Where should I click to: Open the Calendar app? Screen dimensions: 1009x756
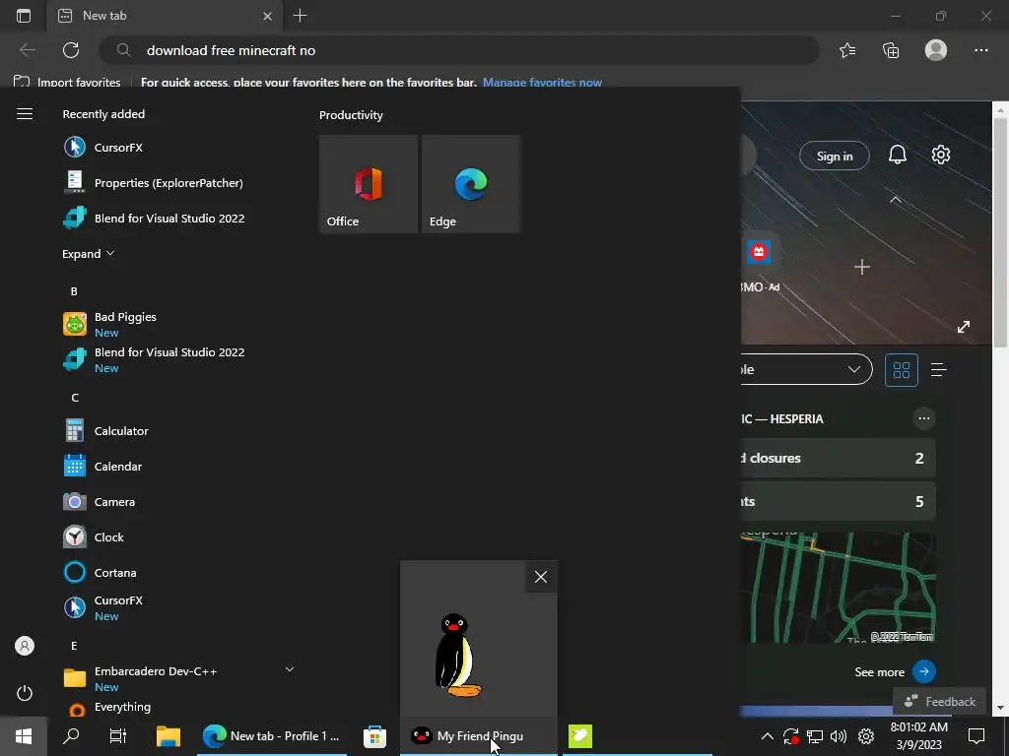pos(102,466)
